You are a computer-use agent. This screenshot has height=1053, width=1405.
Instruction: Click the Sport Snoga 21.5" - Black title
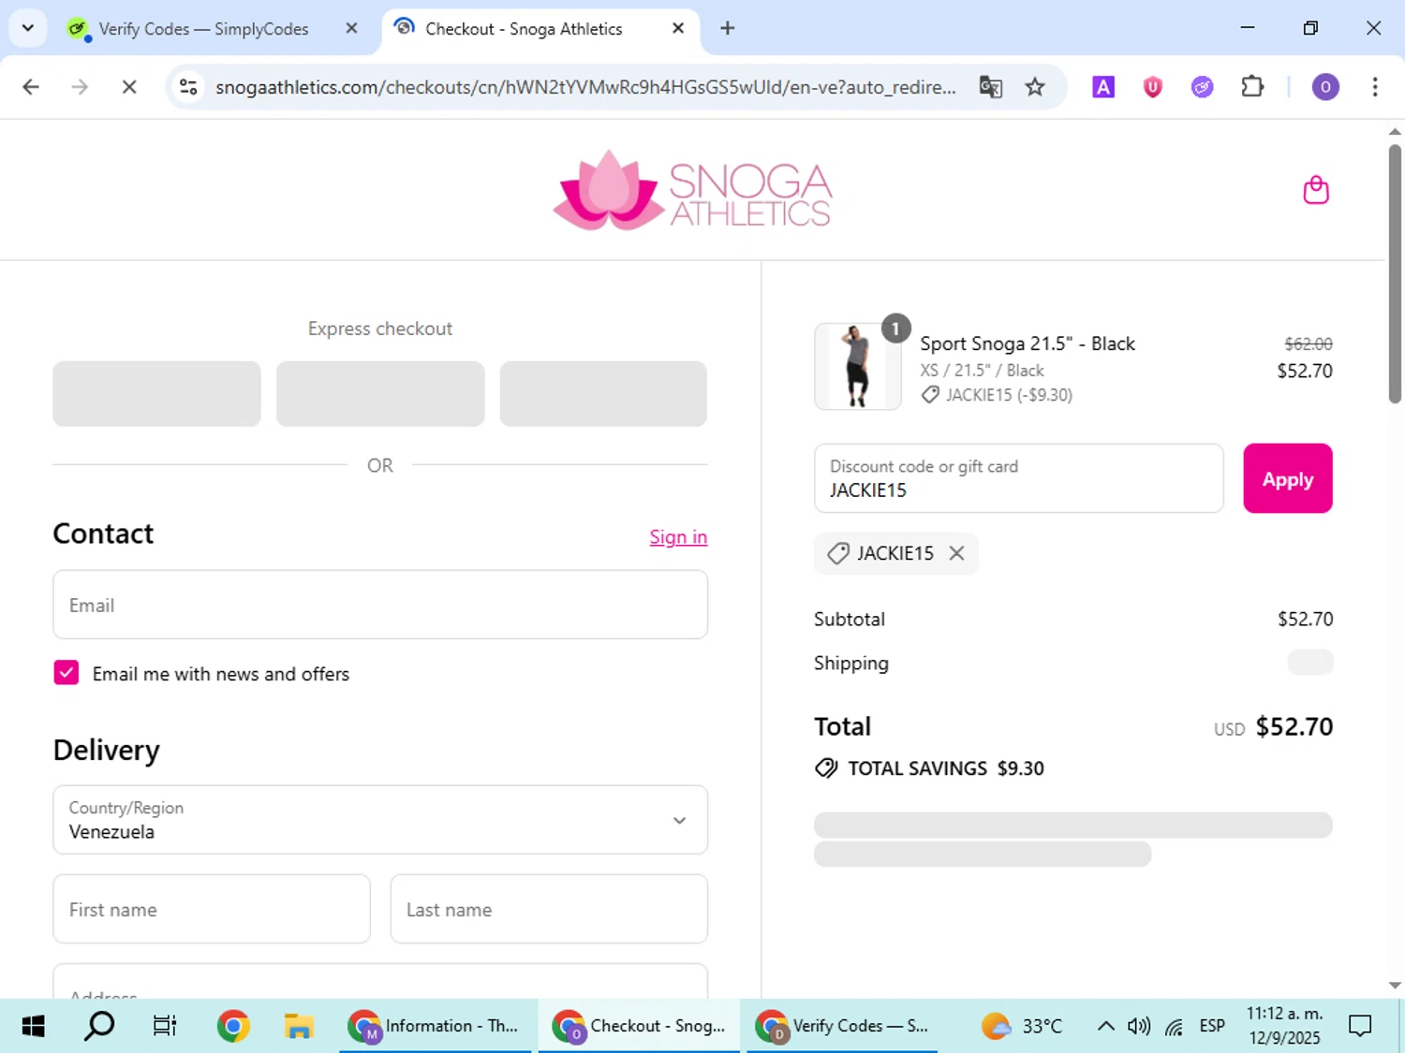click(x=1028, y=344)
